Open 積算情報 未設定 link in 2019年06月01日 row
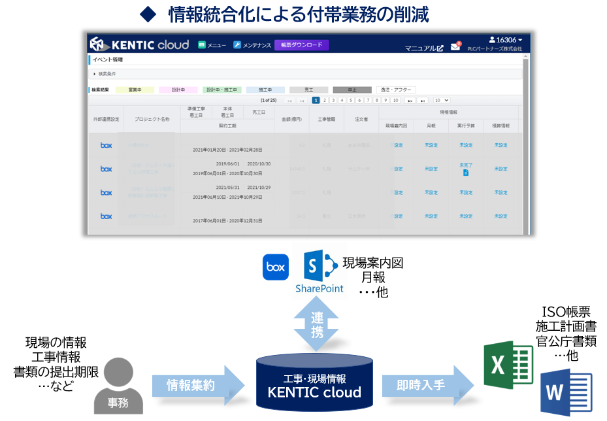Viewport: 607px width, 421px height. coord(500,169)
